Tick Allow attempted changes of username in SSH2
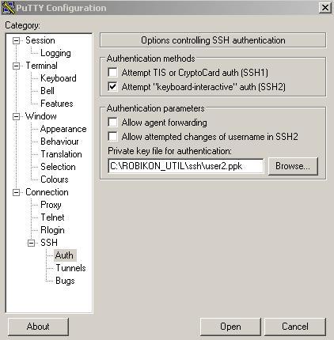Screen dimensions: 334x340 112,137
